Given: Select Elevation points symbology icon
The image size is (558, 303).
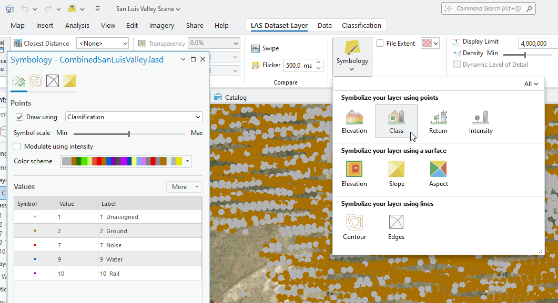Looking at the screenshot, I should point(354,121).
